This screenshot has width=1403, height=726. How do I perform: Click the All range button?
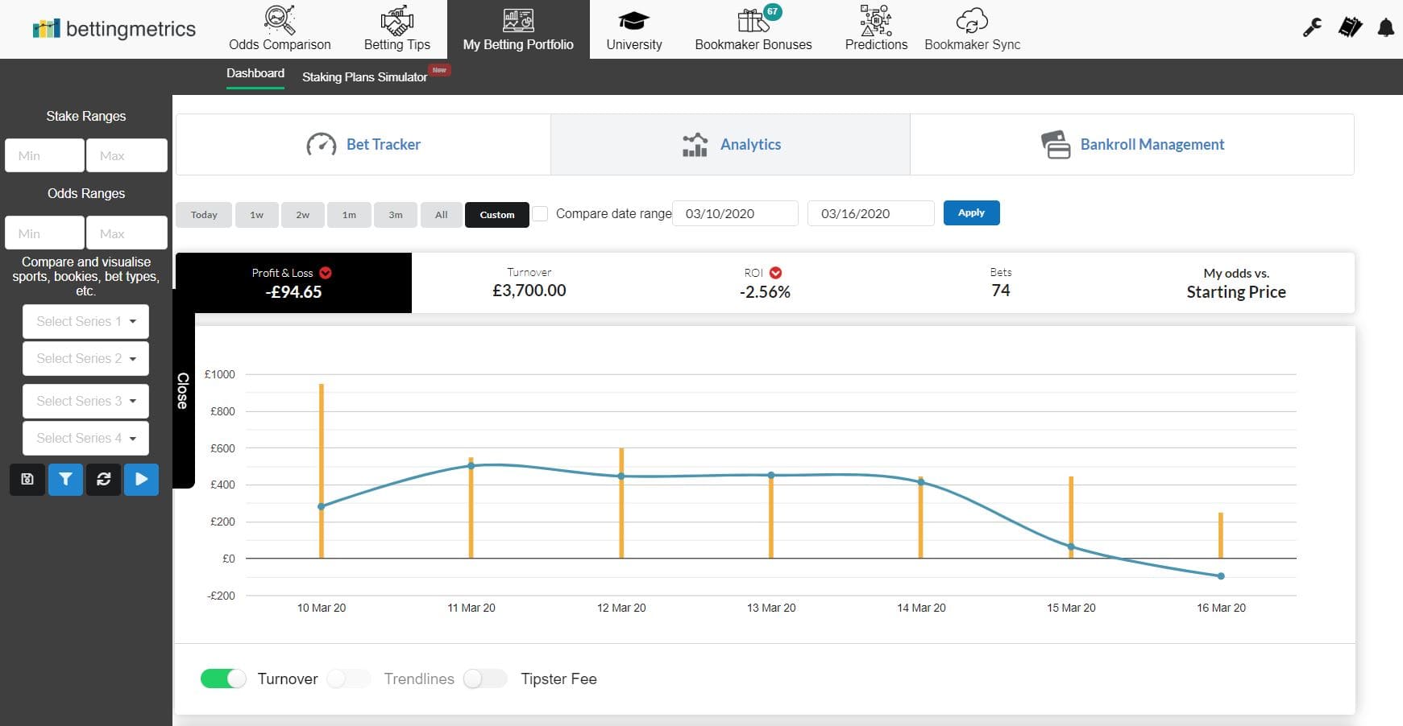442,215
